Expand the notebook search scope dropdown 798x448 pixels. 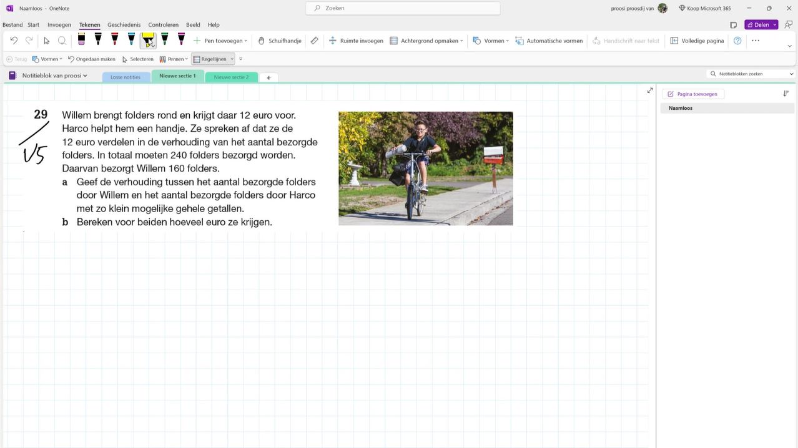click(791, 74)
